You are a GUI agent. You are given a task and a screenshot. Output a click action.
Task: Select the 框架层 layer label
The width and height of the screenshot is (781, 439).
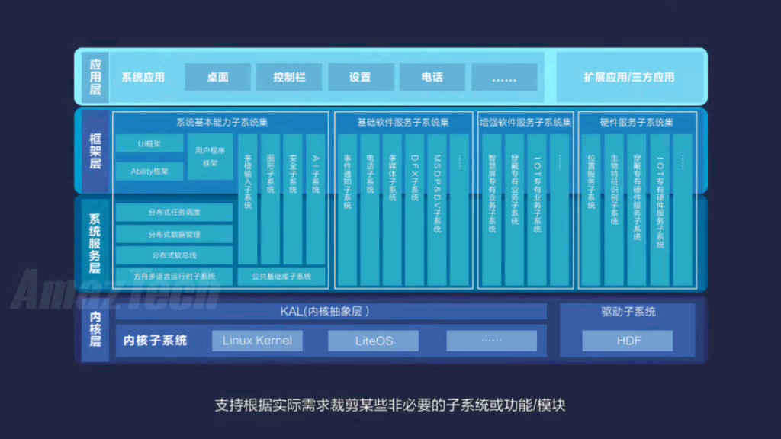[95, 151]
